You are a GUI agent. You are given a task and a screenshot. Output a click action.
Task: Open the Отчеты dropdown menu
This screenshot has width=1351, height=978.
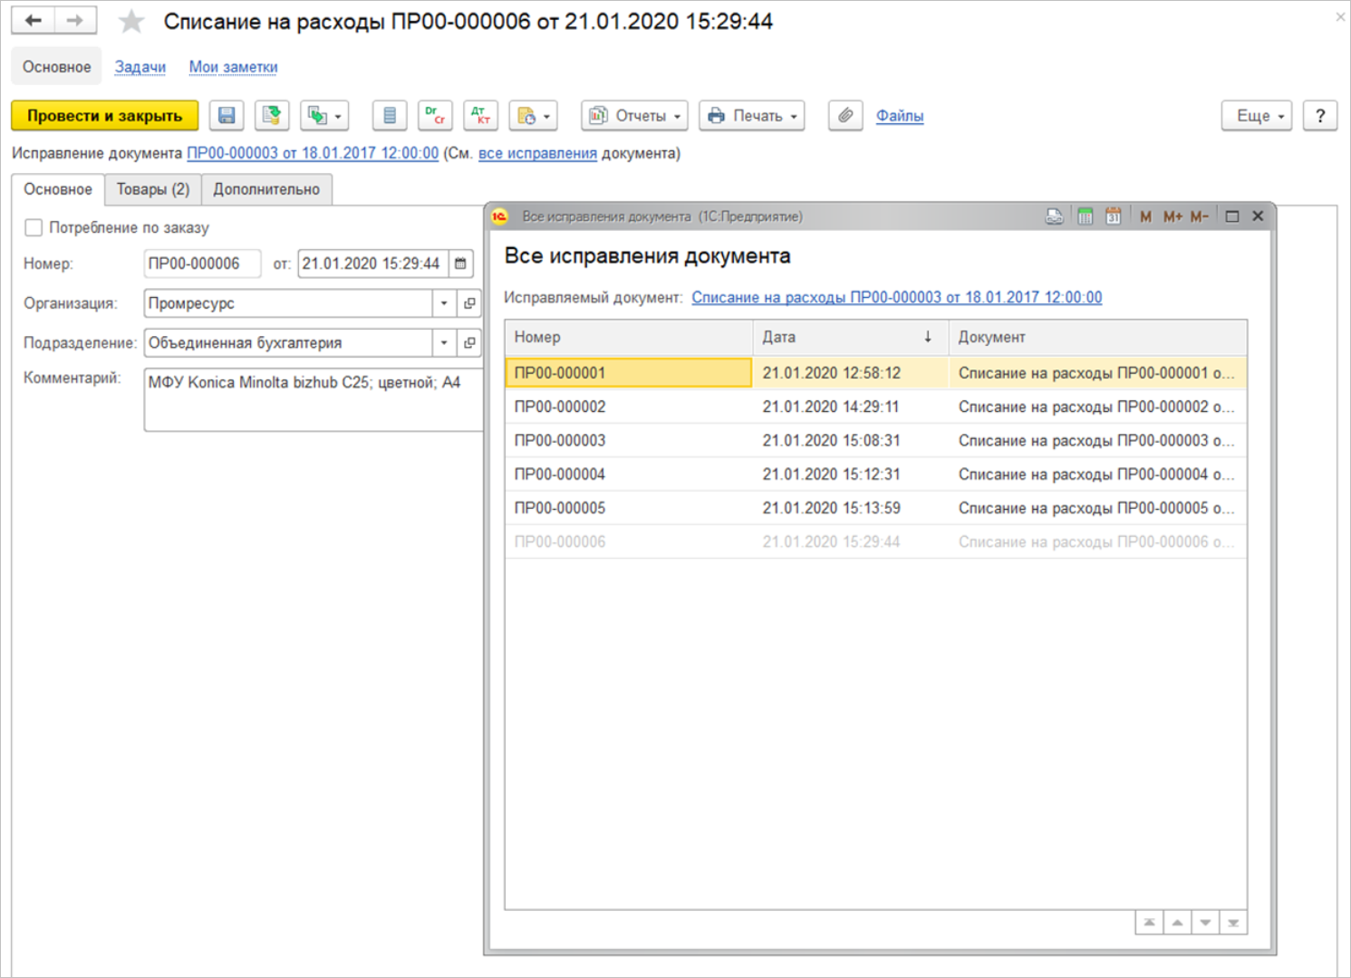point(634,115)
